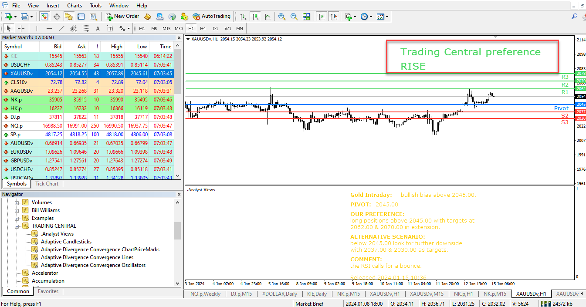586x307 pixels.
Task: Set timeframe to D1
Action: 215,28
